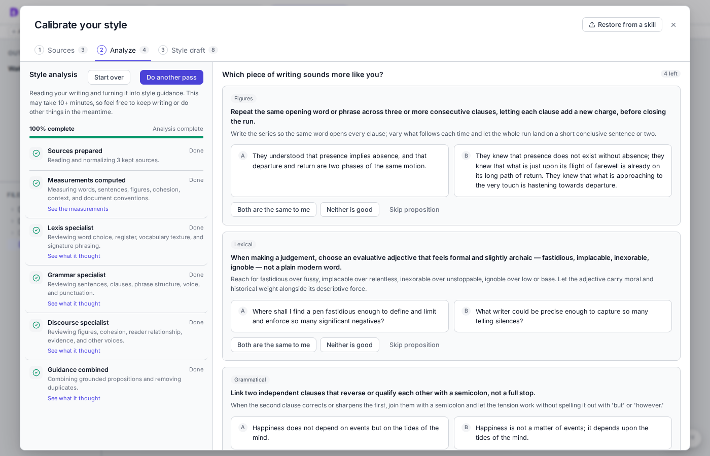Screen dimensions: 710x456
Task: Open Guidance combined's See what it thought
Action: 74,398
